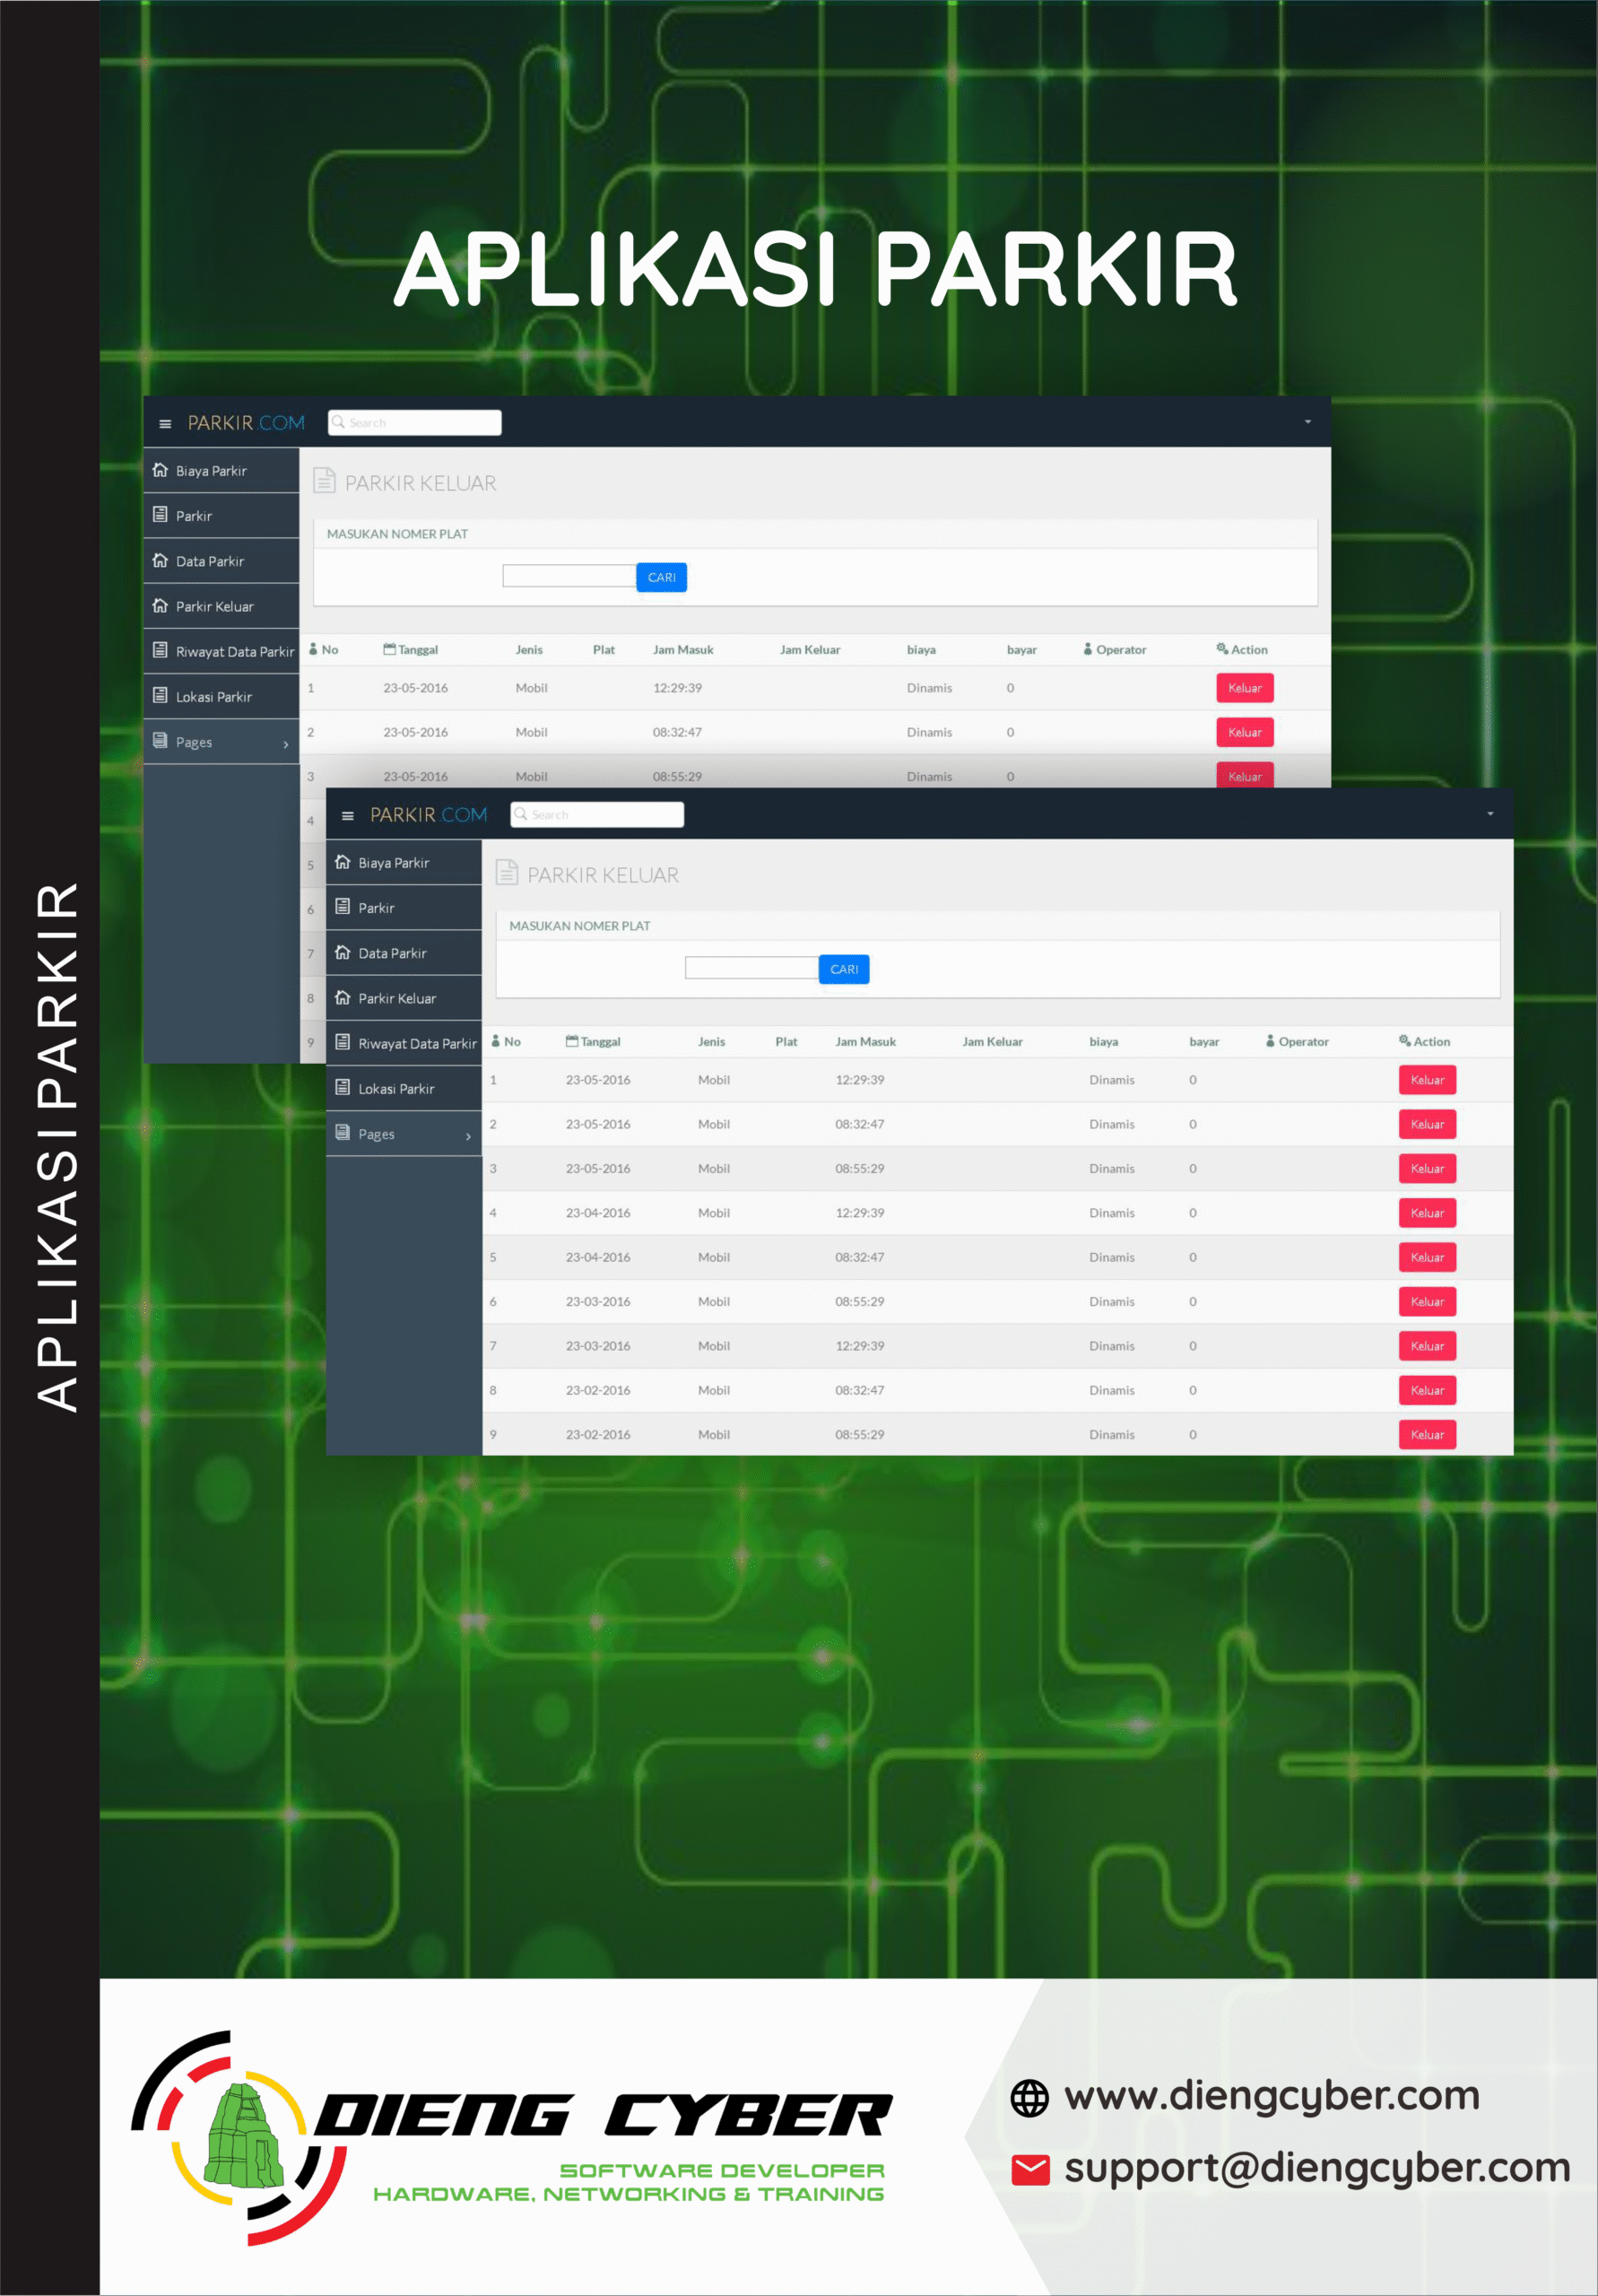Click the Lokasi Parkir icon in back window

[160, 695]
